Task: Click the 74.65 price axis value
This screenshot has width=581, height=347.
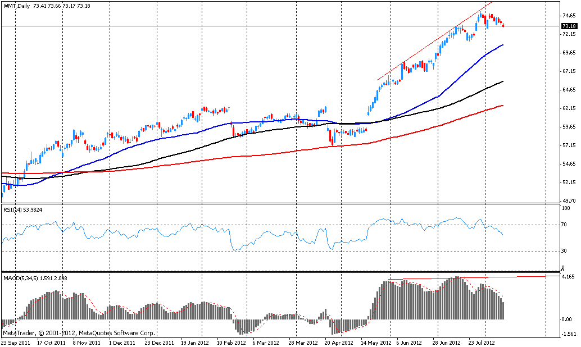Action: coord(569,16)
